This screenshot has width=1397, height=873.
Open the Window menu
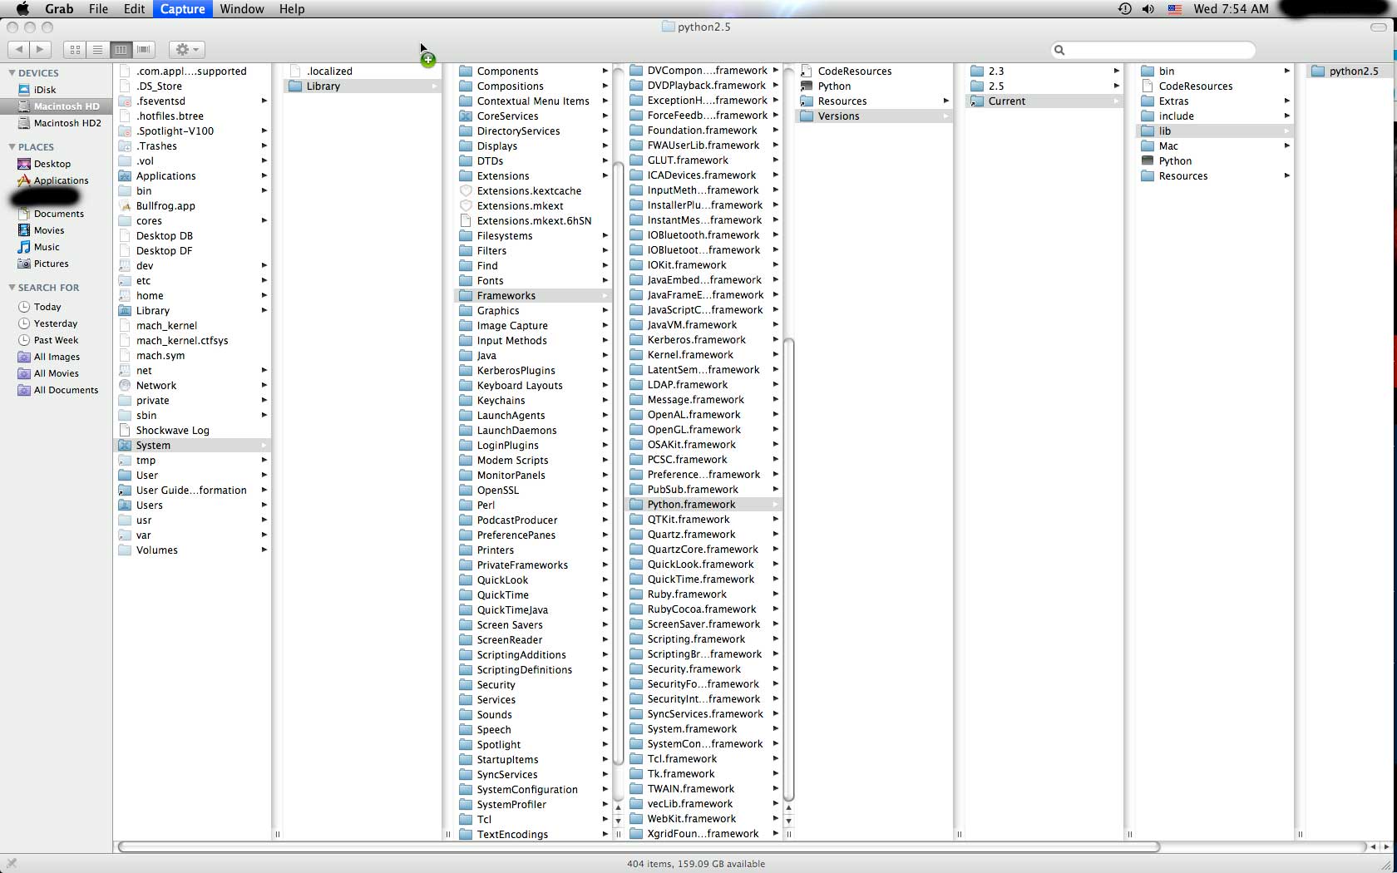click(242, 9)
